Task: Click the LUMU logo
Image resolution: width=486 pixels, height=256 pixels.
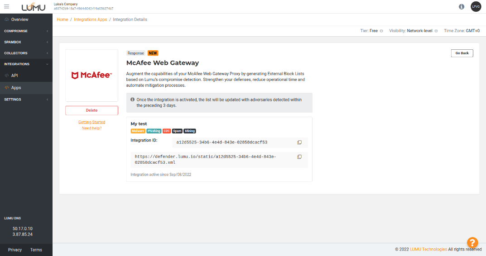Action: tap(33, 7)
